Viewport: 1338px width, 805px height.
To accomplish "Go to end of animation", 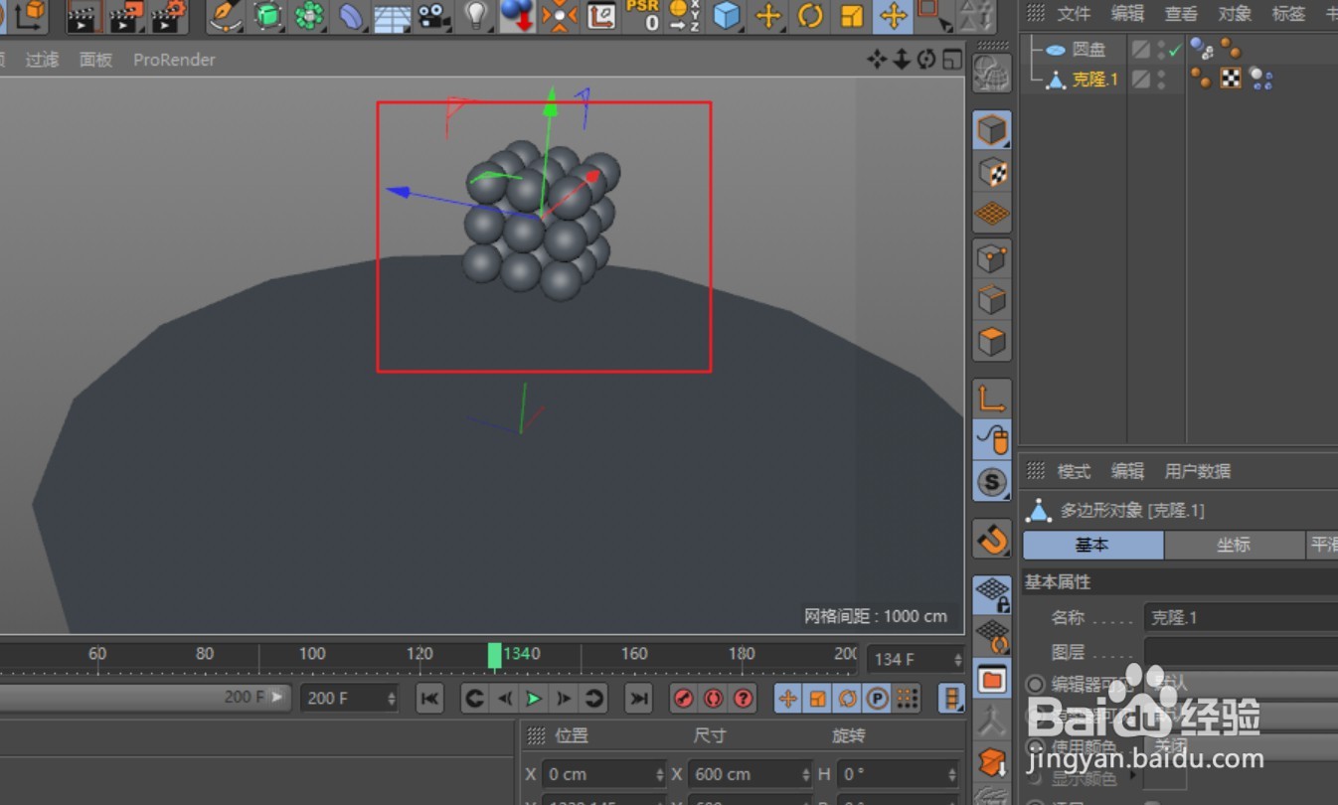I will [639, 699].
